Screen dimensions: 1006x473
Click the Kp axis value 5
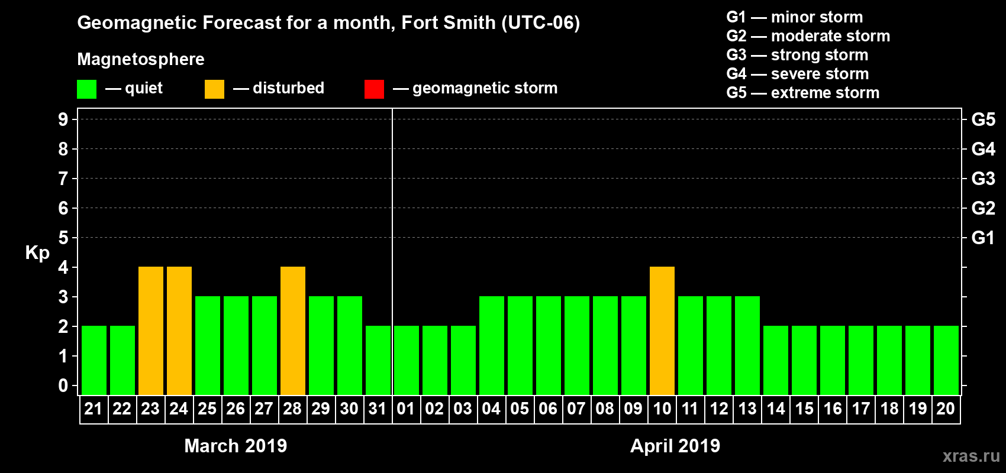pyautogui.click(x=63, y=238)
